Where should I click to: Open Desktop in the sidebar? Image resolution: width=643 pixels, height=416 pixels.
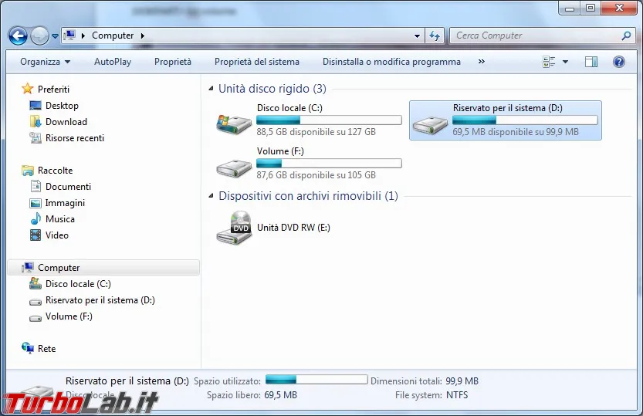click(x=62, y=105)
